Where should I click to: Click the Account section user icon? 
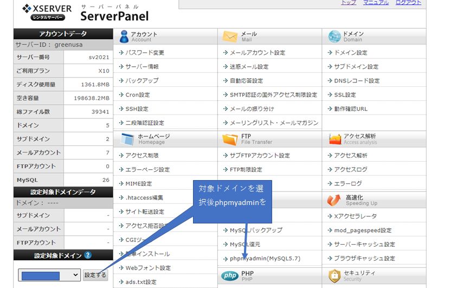[124, 37]
